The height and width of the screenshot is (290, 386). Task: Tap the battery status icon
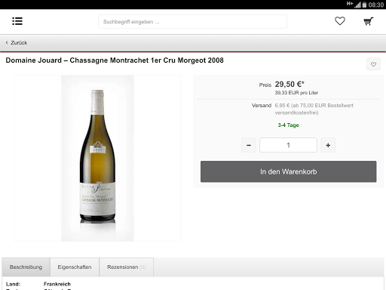tap(364, 5)
